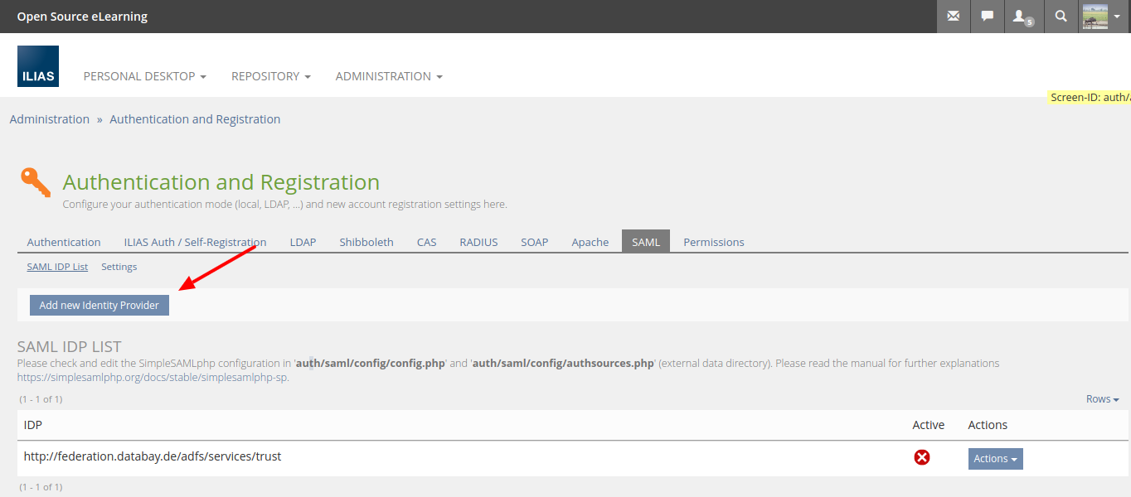Open the users online icon
1131x497 pixels.
(1022, 17)
